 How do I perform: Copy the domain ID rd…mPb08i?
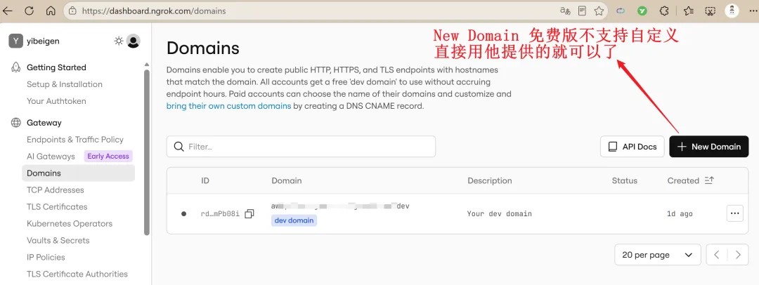pyautogui.click(x=249, y=213)
